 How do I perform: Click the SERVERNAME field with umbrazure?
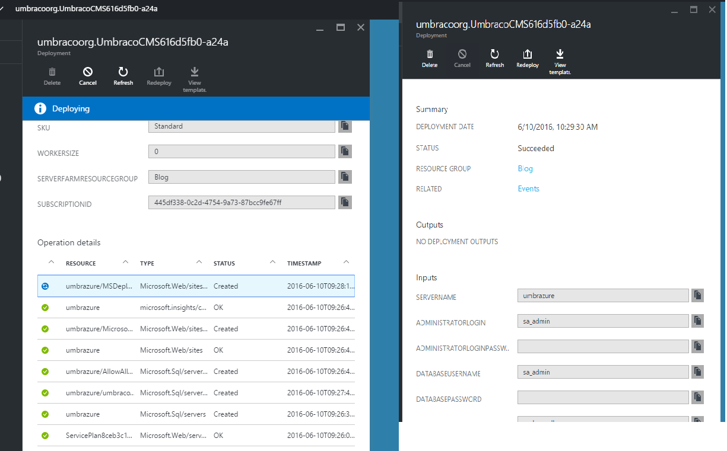click(603, 295)
